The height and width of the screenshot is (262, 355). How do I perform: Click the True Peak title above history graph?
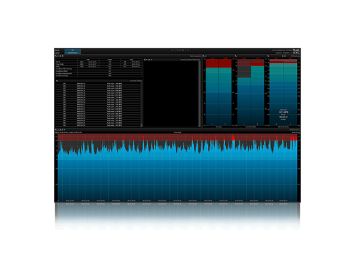(177, 132)
